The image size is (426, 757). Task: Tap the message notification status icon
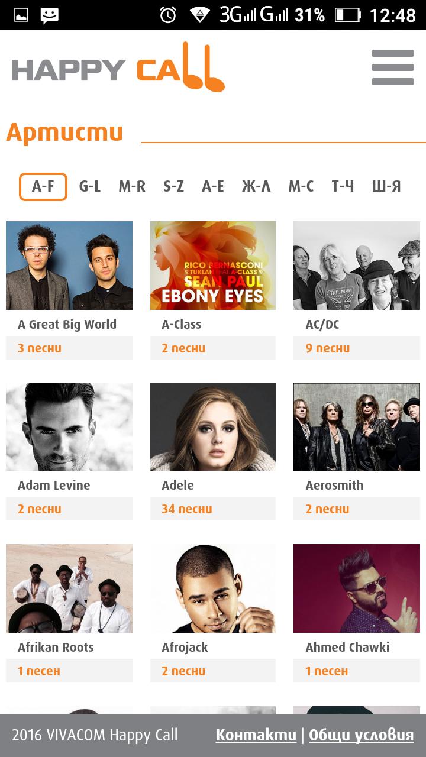[50, 15]
